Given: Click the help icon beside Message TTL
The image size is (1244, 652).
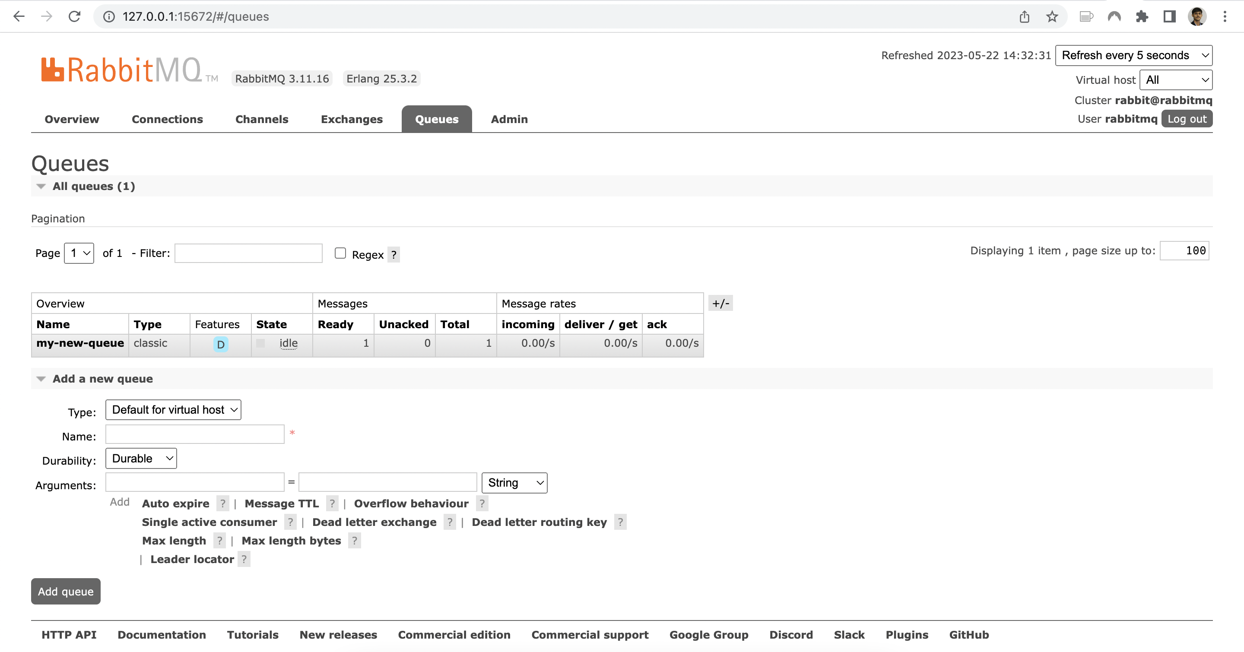Looking at the screenshot, I should [x=332, y=503].
